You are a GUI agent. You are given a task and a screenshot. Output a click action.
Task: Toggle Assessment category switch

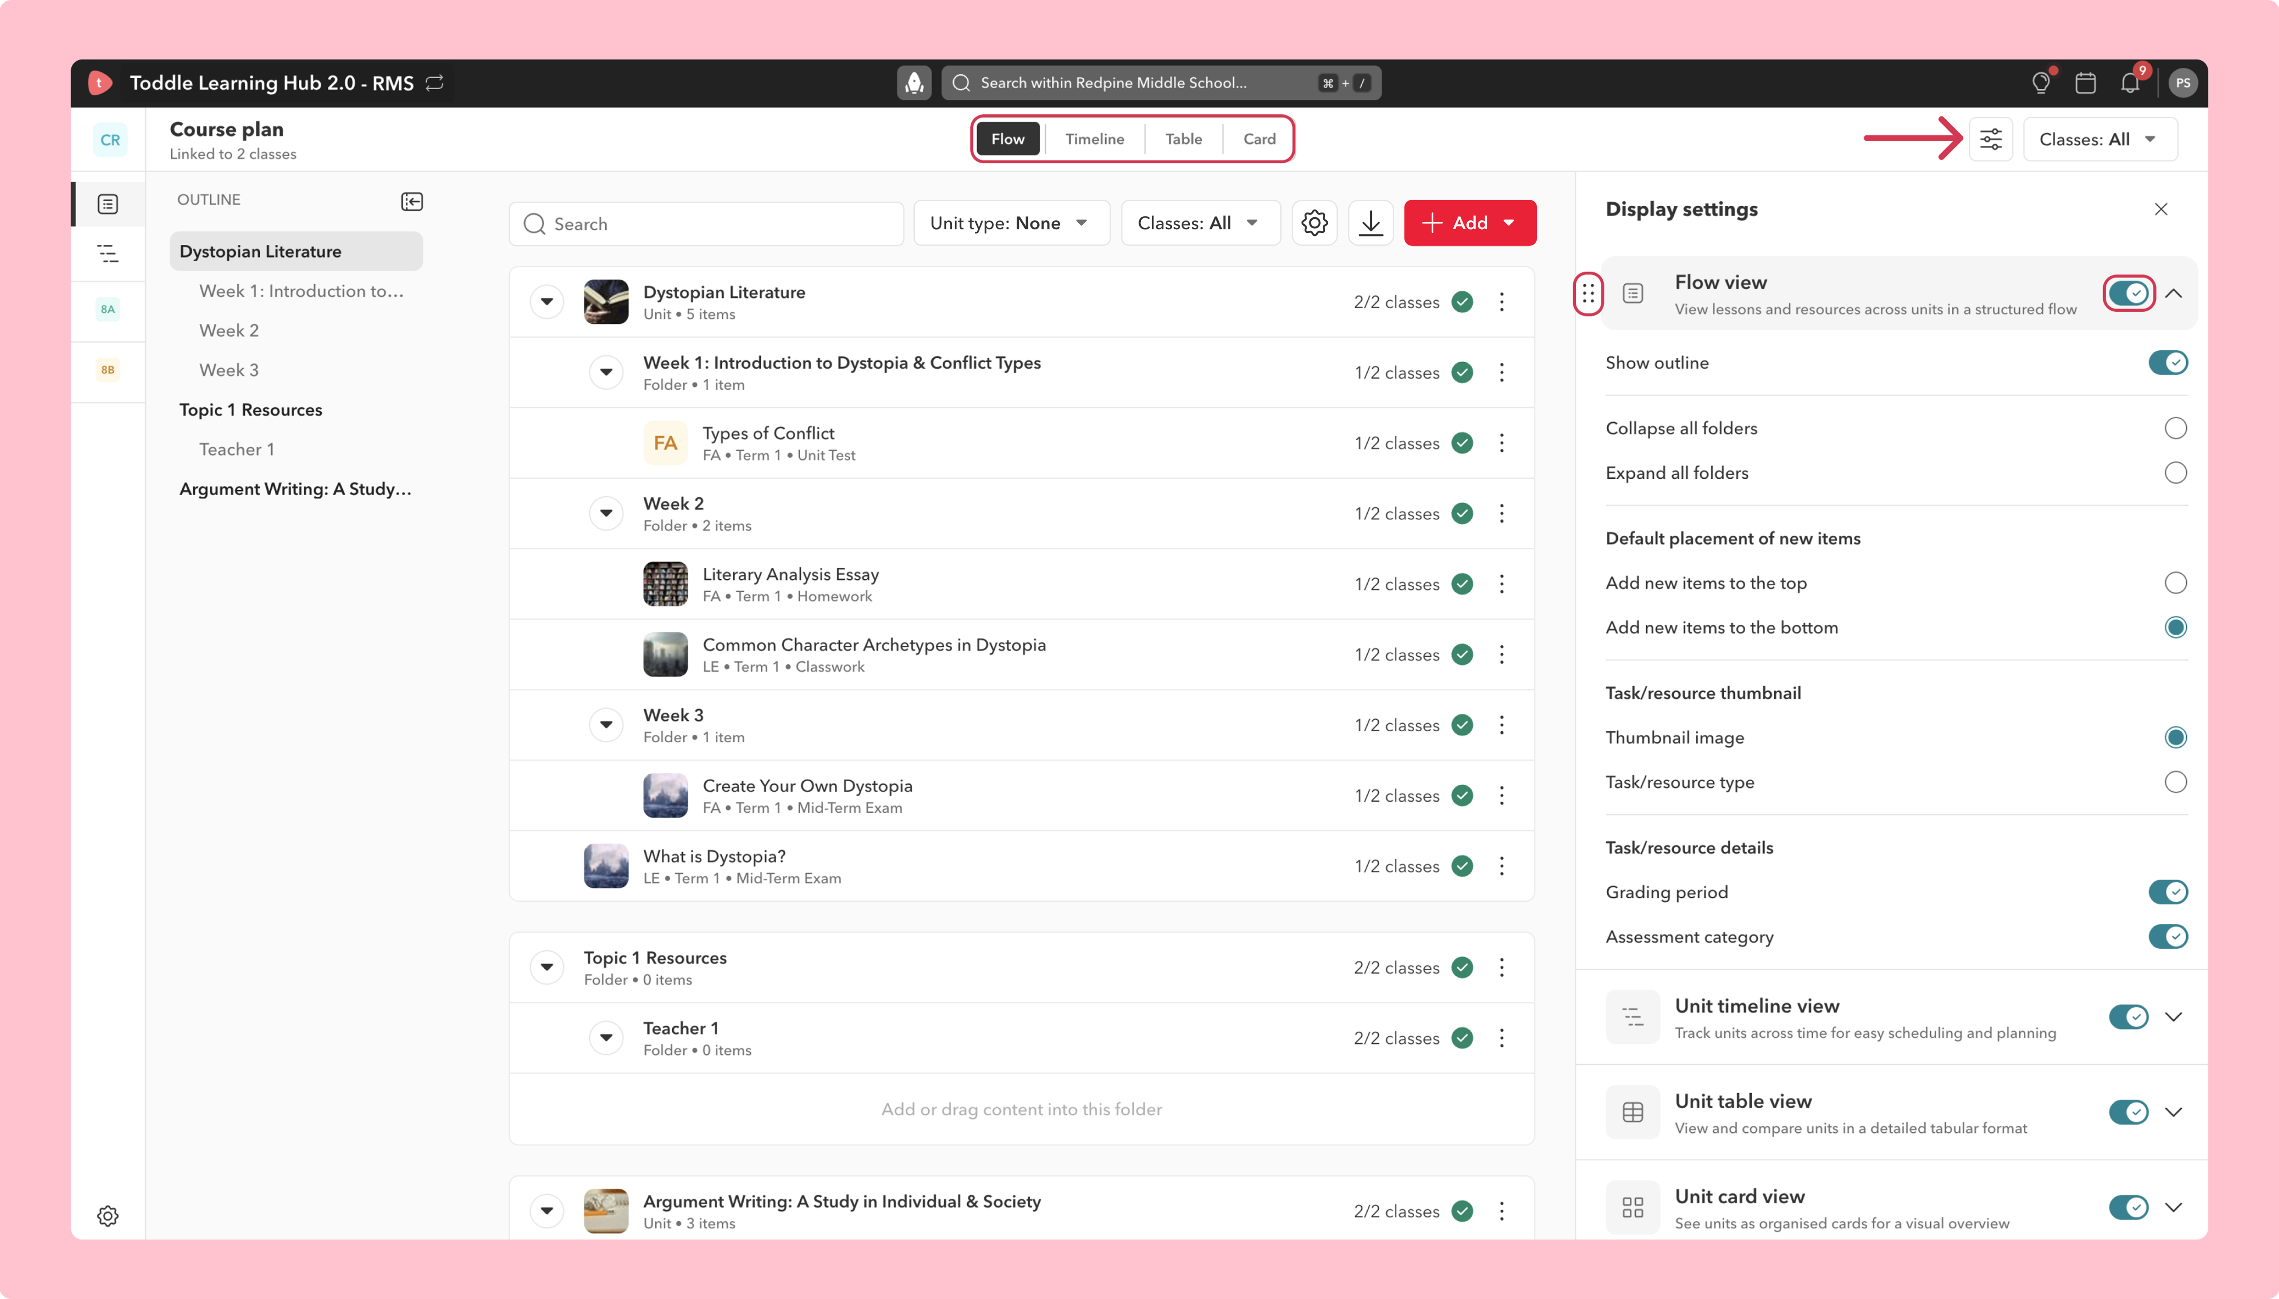coord(2168,937)
